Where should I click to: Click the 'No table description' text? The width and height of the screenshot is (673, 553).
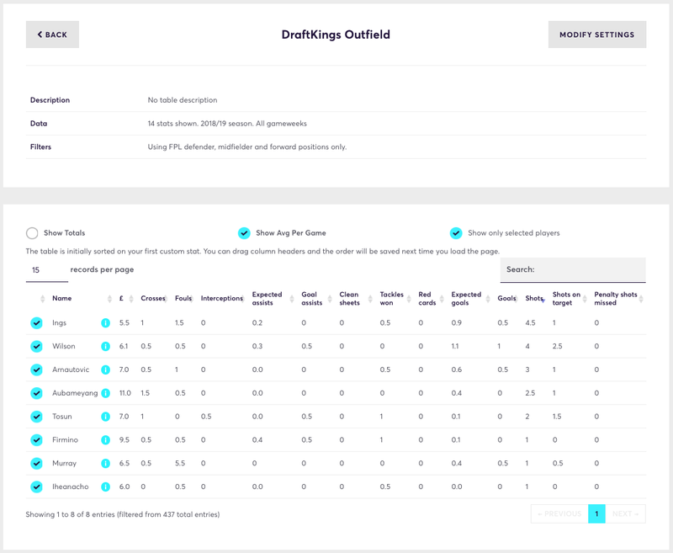point(183,100)
